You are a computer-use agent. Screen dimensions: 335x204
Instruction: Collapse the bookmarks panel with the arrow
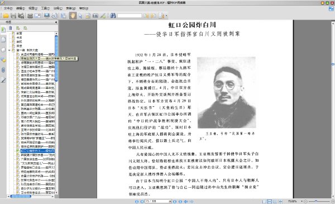tap(56, 22)
